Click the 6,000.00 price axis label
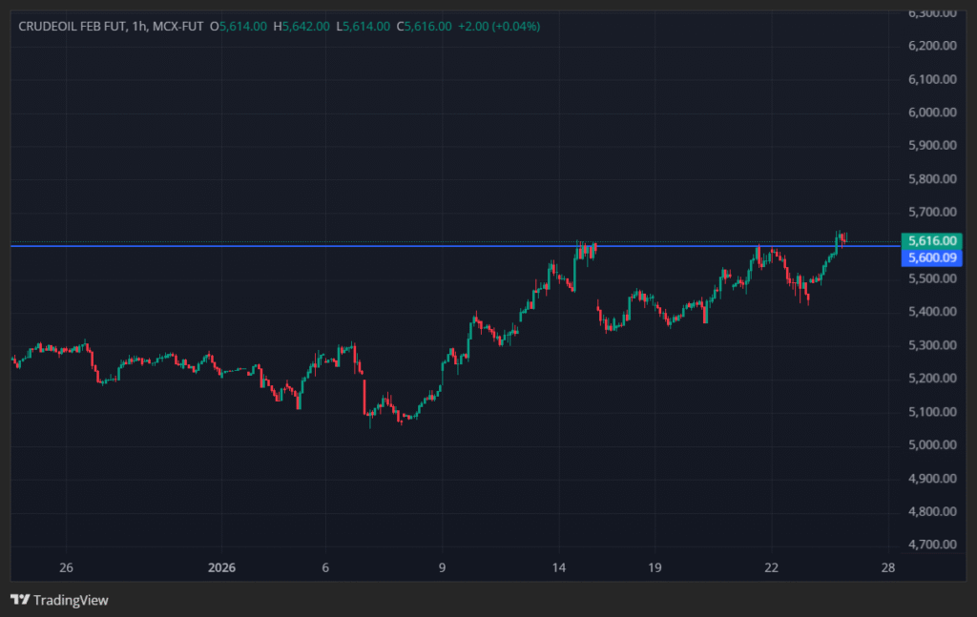This screenshot has width=977, height=617. 932,113
